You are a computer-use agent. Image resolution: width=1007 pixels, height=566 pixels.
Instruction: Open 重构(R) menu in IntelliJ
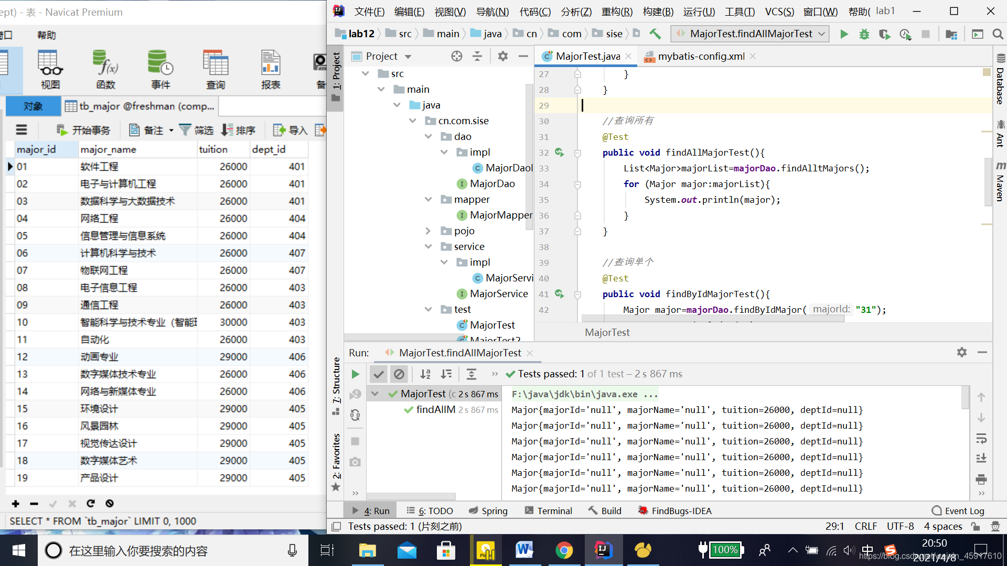(617, 12)
